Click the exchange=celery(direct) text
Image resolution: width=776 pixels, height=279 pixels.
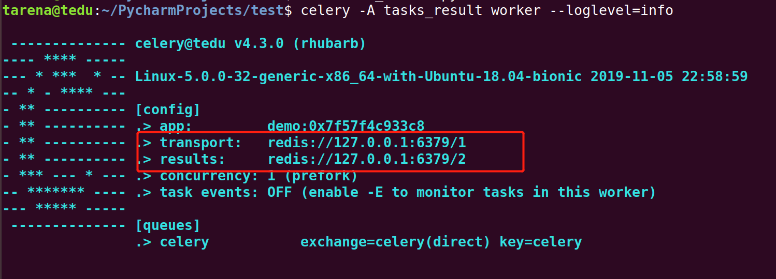click(395, 242)
